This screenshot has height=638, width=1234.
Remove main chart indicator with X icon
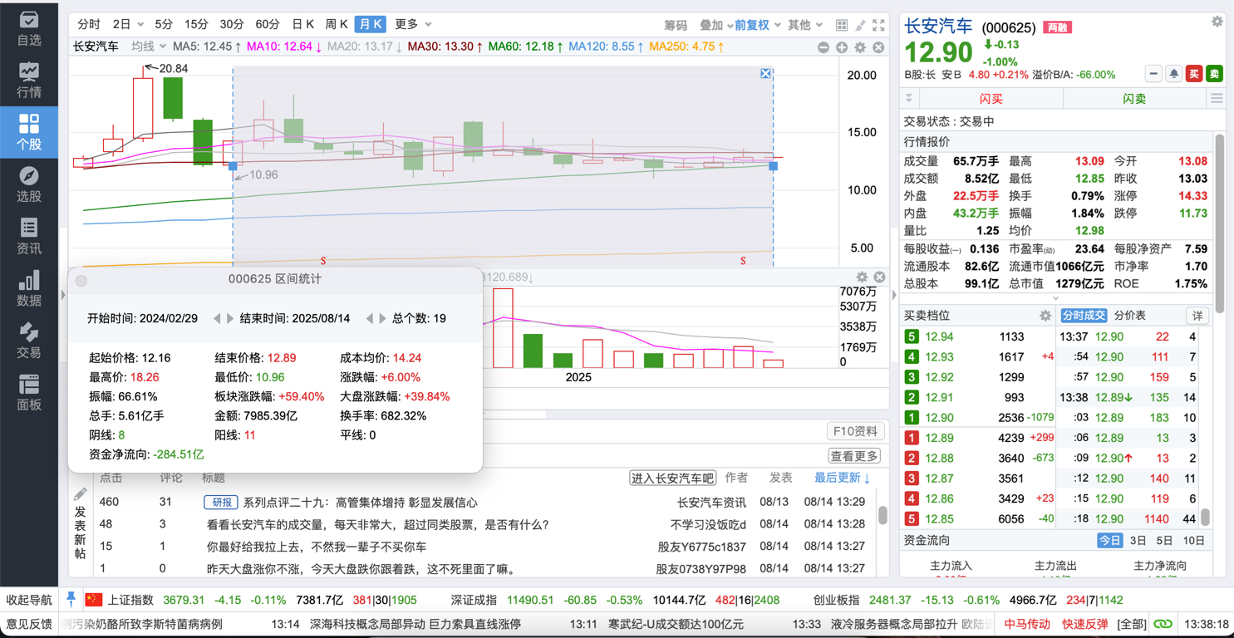pyautogui.click(x=878, y=47)
